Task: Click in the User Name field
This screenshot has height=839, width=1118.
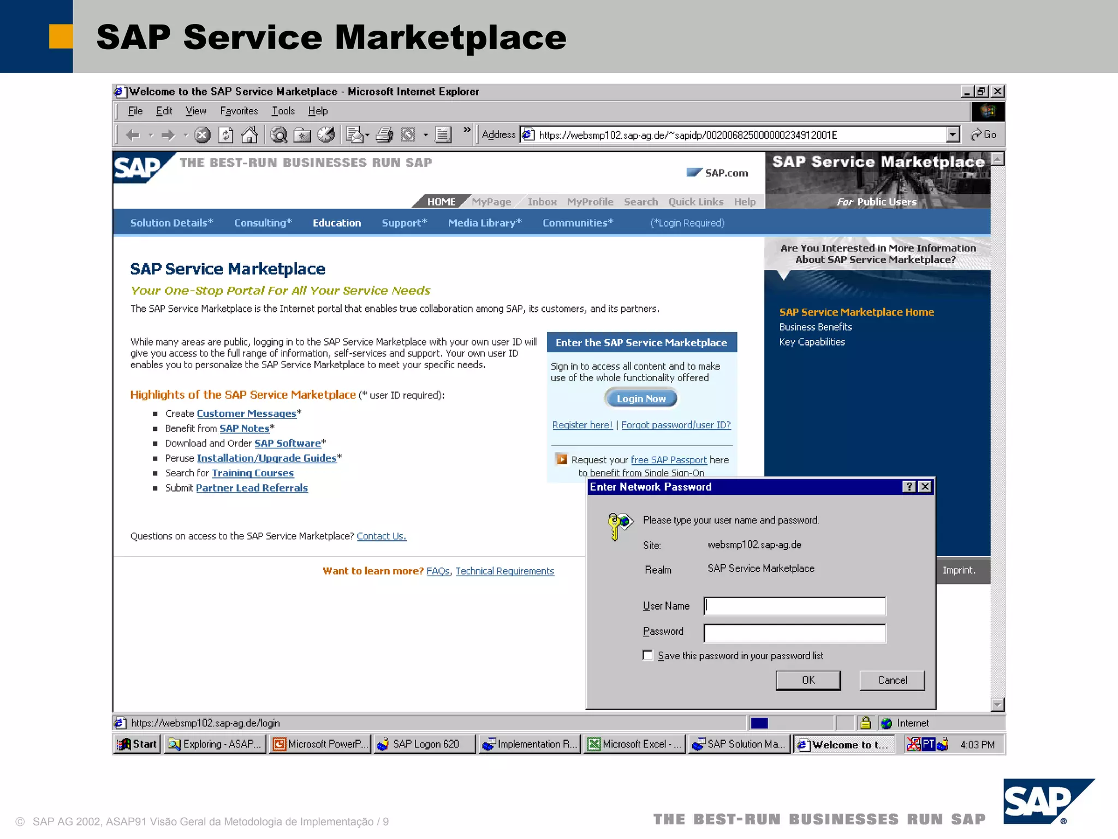Action: (795, 606)
